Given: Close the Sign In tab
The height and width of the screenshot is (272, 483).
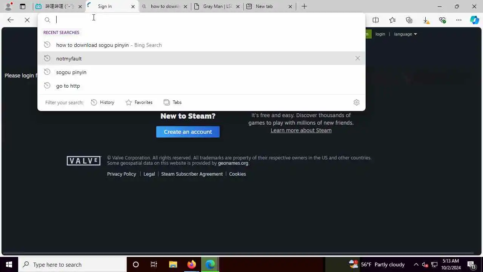Looking at the screenshot, I should click(133, 6).
